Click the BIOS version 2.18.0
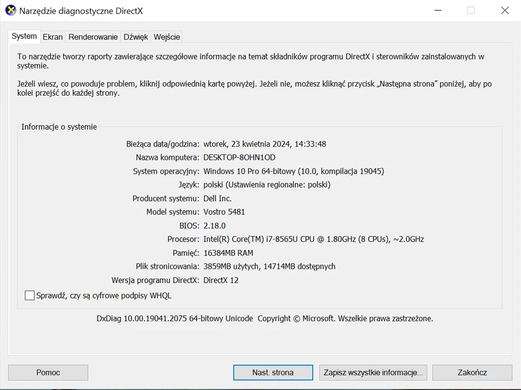 click(x=214, y=225)
